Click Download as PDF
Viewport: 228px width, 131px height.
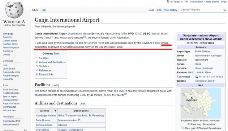point(12,121)
